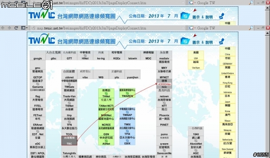Reload the page with the refresh icon
The height and width of the screenshot is (158, 270).
click(16, 28)
